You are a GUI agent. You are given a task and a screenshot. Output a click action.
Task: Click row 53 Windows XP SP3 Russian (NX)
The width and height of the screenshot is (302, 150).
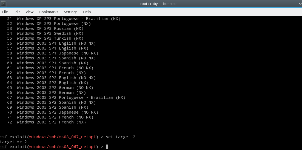[45, 28]
